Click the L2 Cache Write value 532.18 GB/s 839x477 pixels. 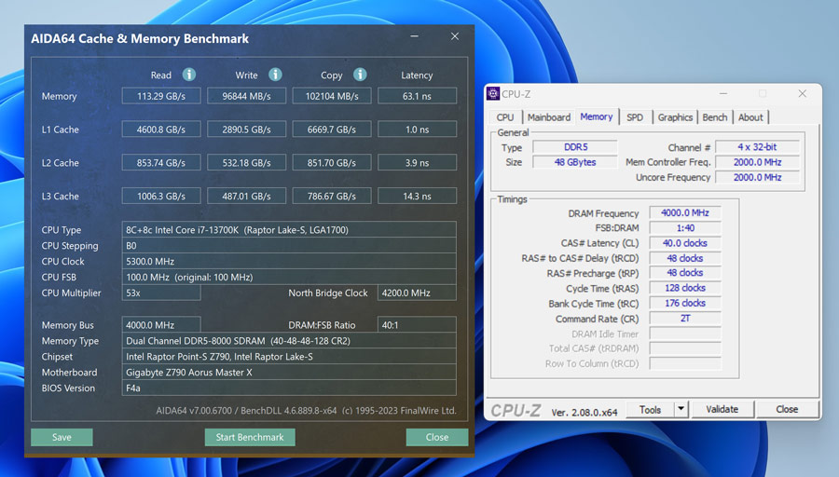point(247,162)
